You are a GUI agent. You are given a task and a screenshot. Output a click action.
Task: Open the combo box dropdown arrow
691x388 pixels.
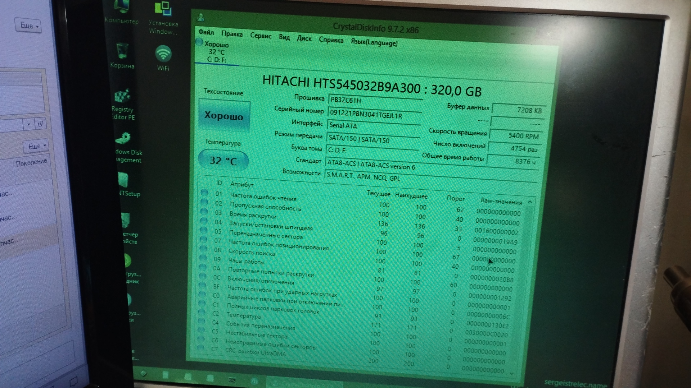tap(28, 125)
